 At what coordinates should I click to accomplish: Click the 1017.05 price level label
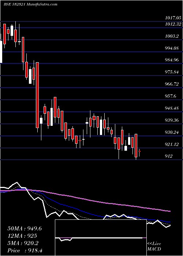[173, 18]
